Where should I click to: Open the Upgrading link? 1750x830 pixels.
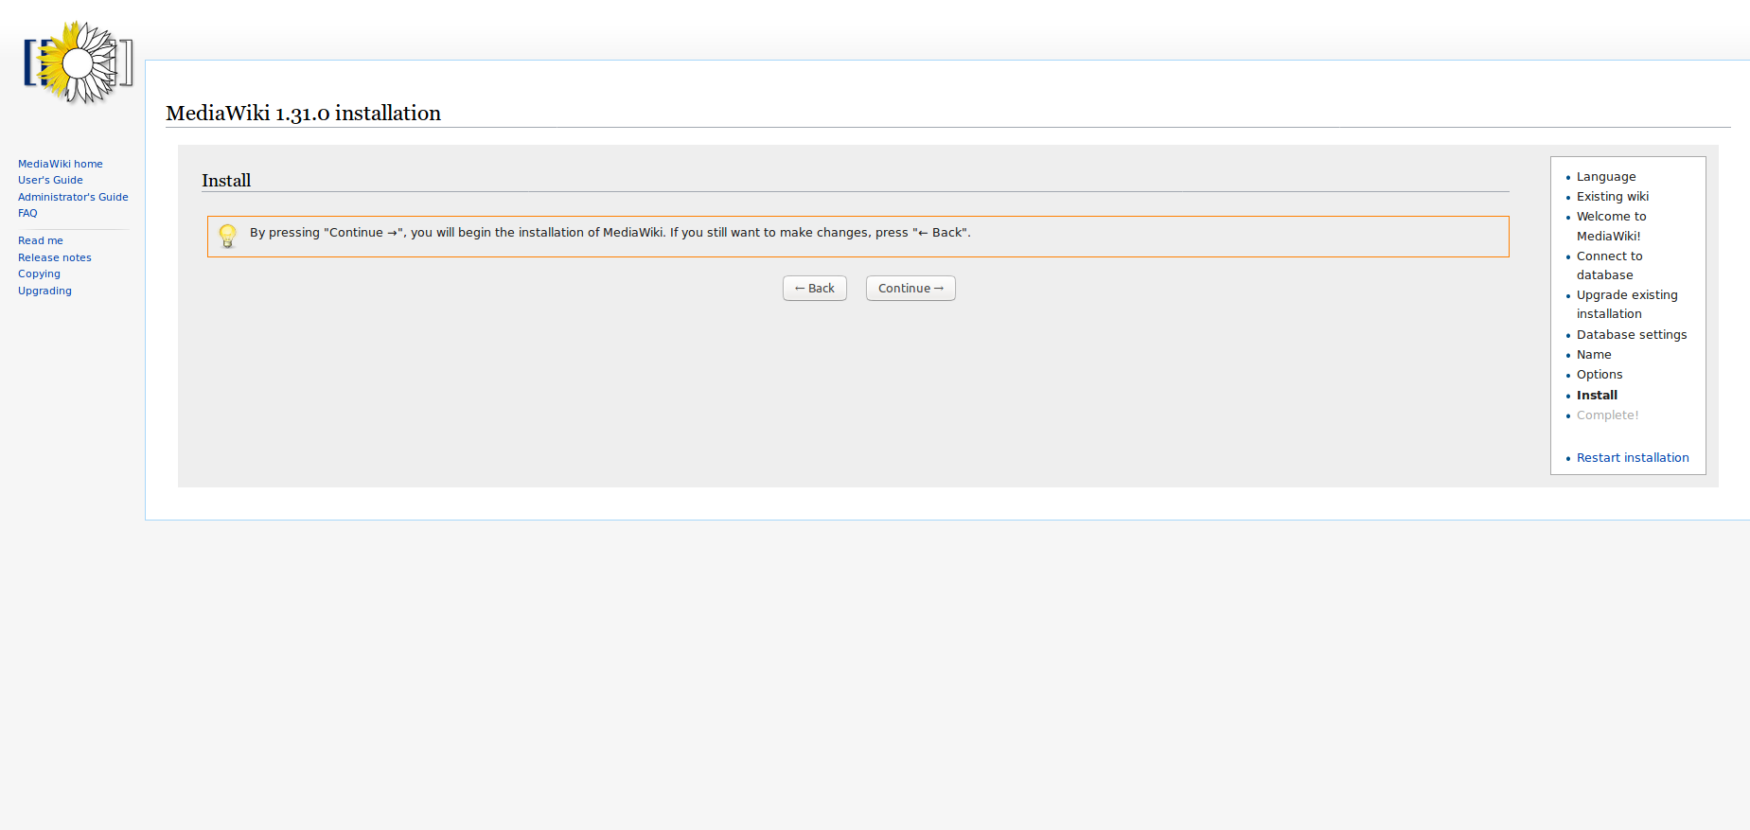pyautogui.click(x=44, y=291)
